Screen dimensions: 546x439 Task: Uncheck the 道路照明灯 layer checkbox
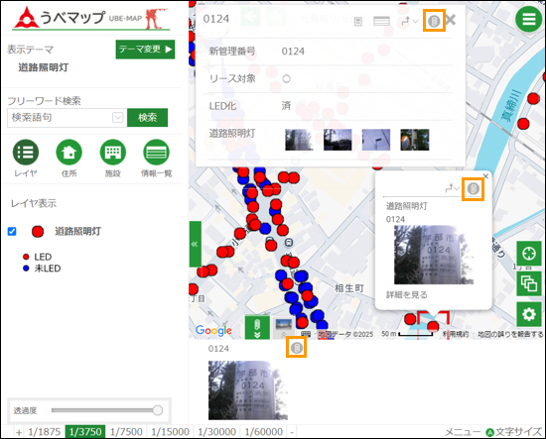(12, 231)
